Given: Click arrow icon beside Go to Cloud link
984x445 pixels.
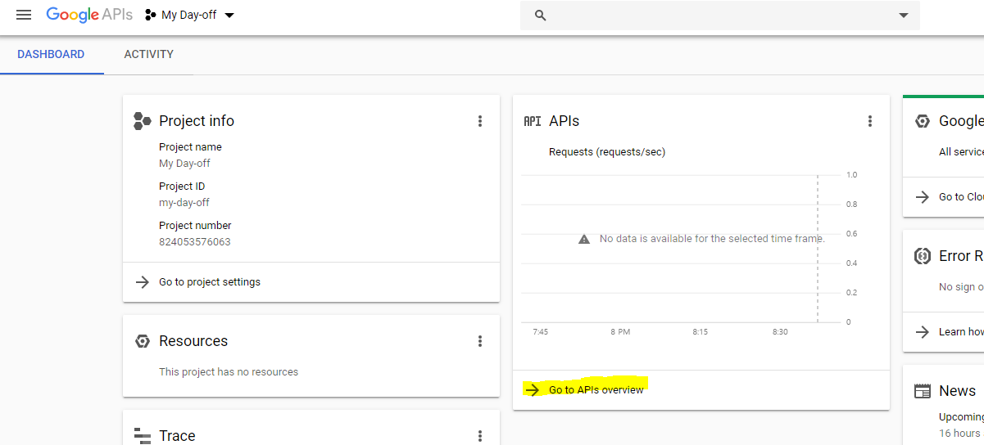Looking at the screenshot, I should 923,196.
